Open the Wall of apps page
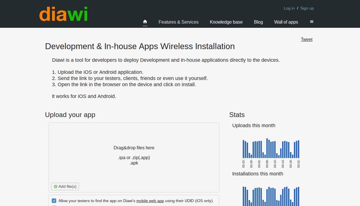The width and height of the screenshot is (360, 206). [286, 22]
